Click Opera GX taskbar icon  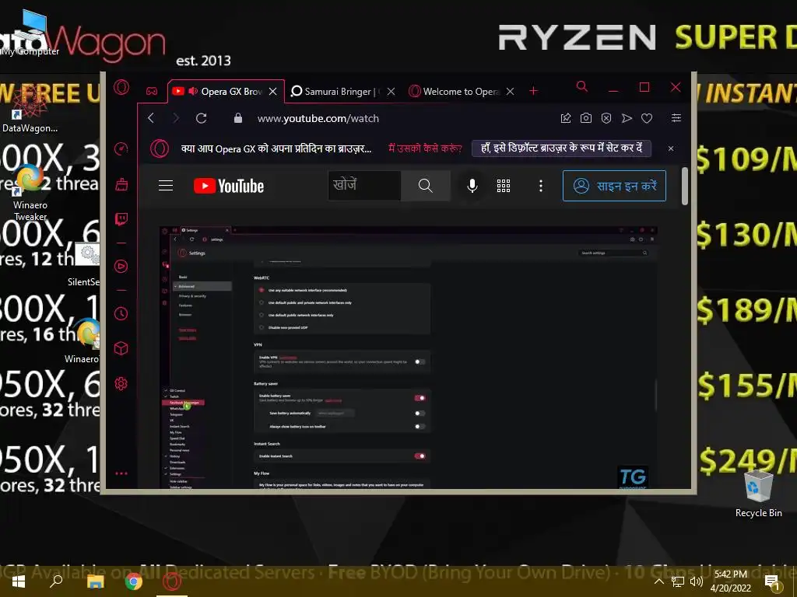pyautogui.click(x=172, y=581)
